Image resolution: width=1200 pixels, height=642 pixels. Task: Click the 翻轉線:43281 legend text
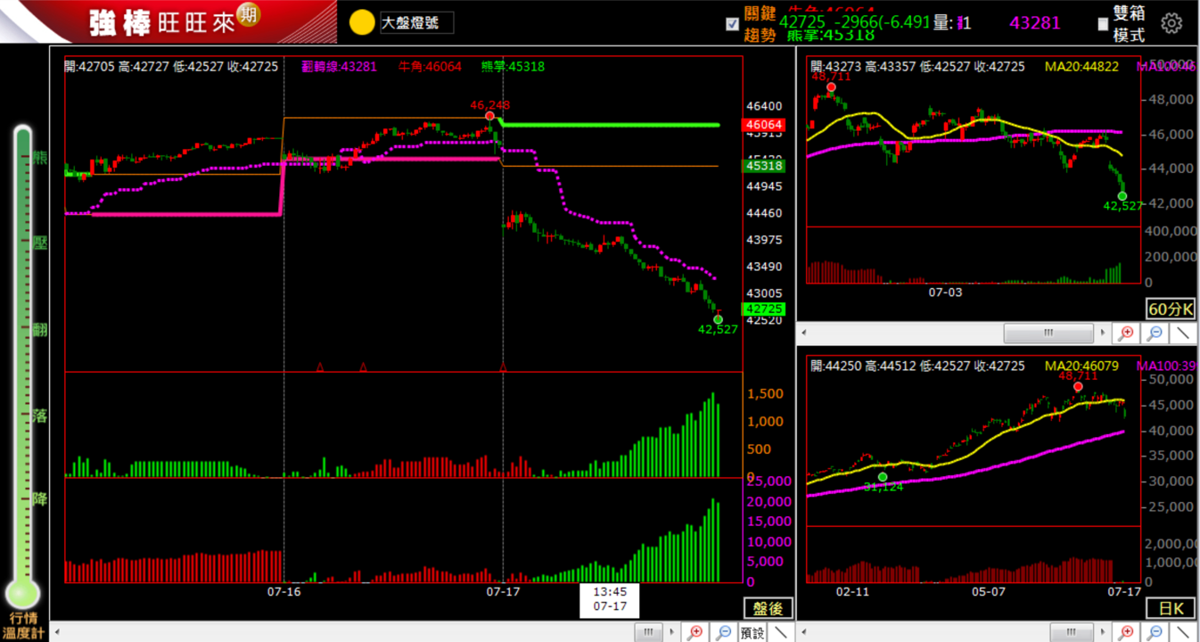[339, 66]
